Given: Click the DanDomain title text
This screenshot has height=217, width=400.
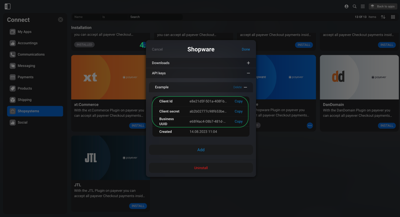Looking at the screenshot, I should coord(333,105).
